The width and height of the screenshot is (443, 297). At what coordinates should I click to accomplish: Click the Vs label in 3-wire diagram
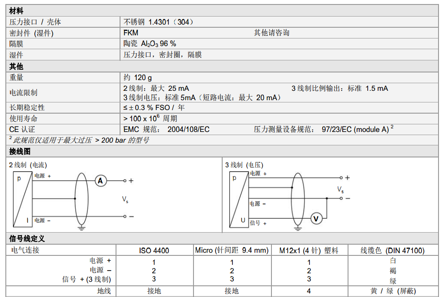point(340,190)
